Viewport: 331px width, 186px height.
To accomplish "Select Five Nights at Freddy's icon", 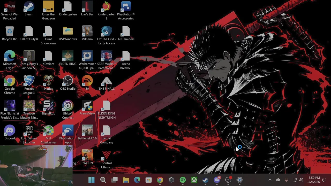I will click(10, 110).
